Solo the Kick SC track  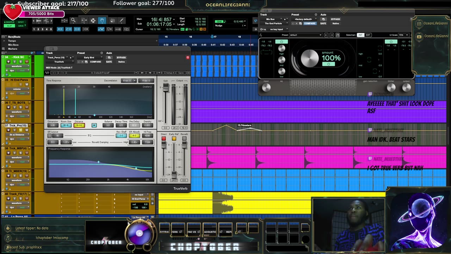(20, 62)
